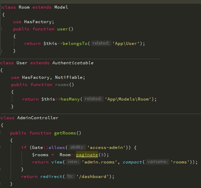Click the user function name
Viewport: 201px width, 188px height.
point(63,29)
